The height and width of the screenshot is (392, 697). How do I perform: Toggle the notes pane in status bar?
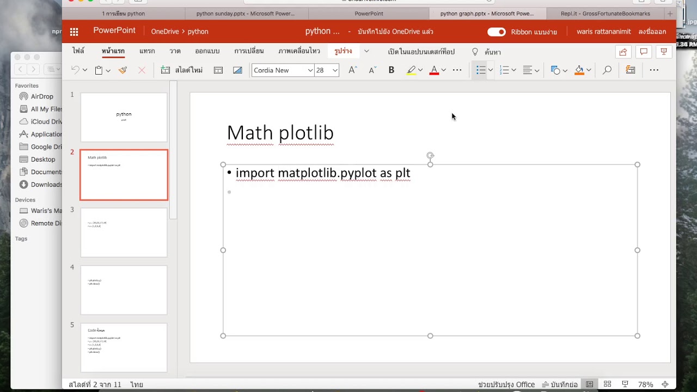560,384
